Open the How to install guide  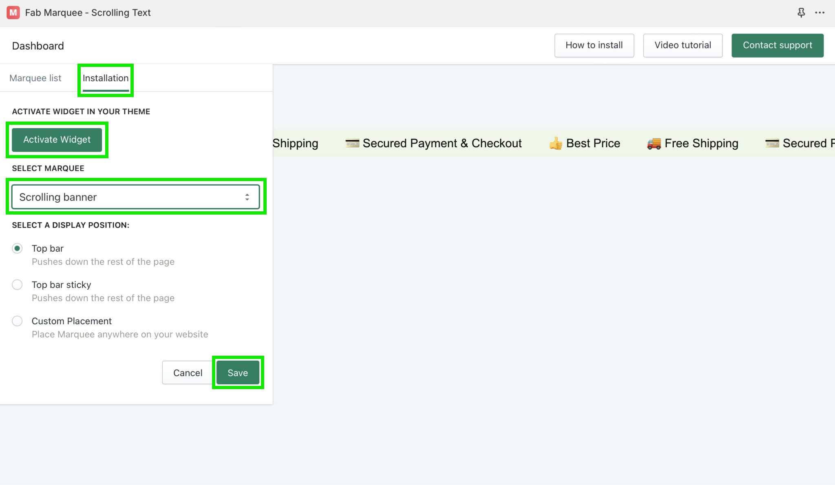(x=594, y=45)
